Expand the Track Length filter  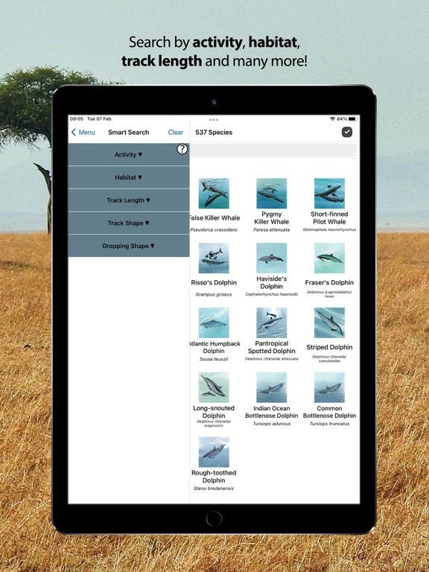coord(128,200)
